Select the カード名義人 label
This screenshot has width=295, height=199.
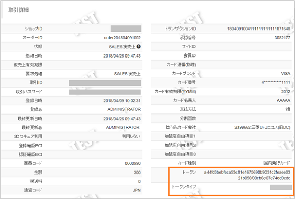click(185, 100)
